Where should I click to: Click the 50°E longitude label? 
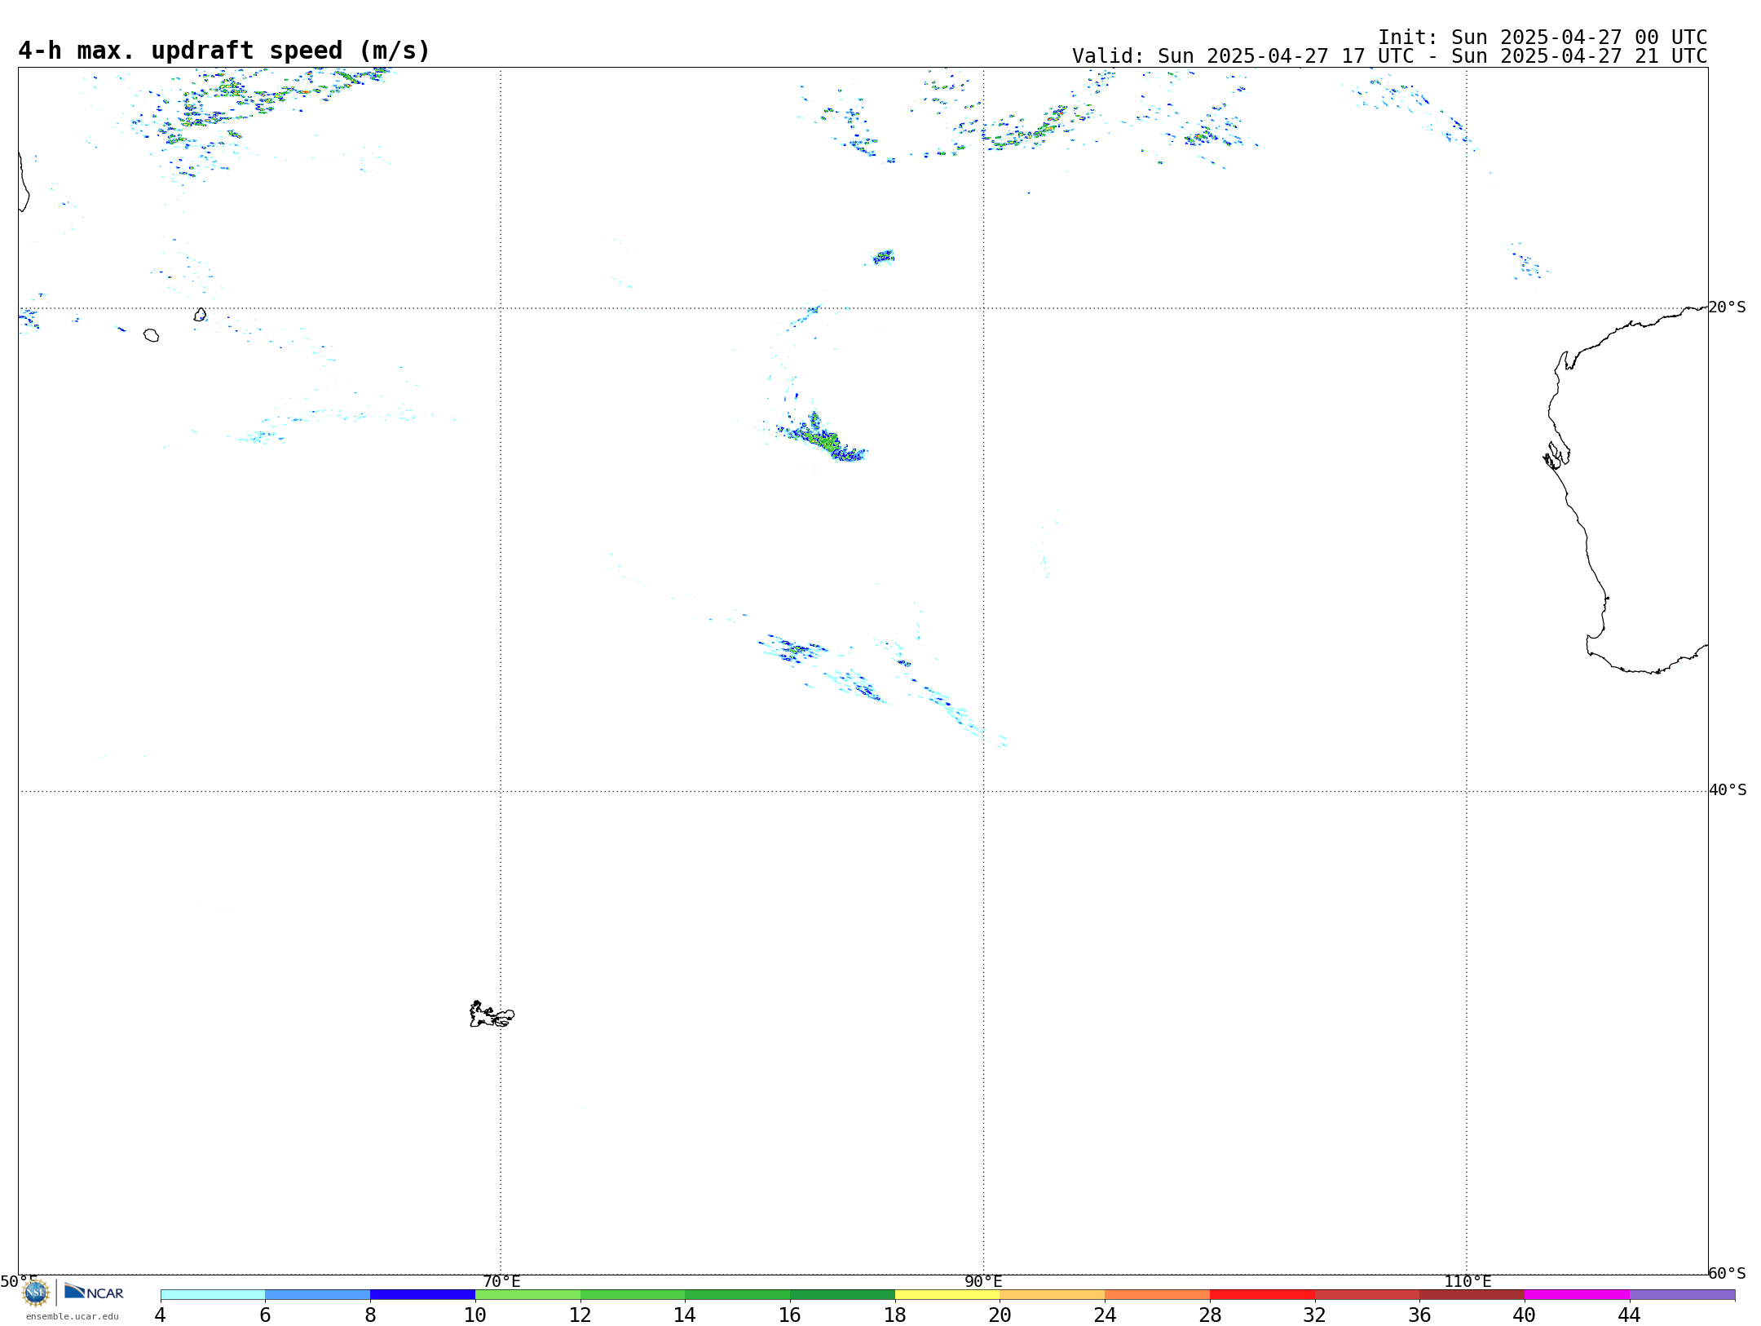click(19, 1282)
